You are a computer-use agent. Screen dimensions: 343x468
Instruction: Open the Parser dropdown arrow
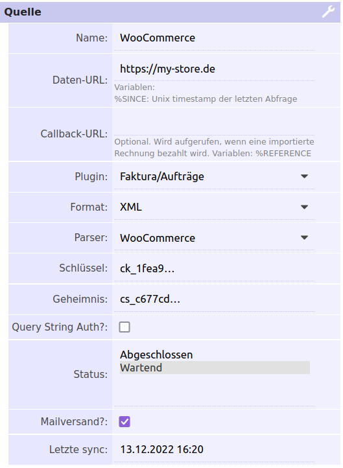click(304, 238)
